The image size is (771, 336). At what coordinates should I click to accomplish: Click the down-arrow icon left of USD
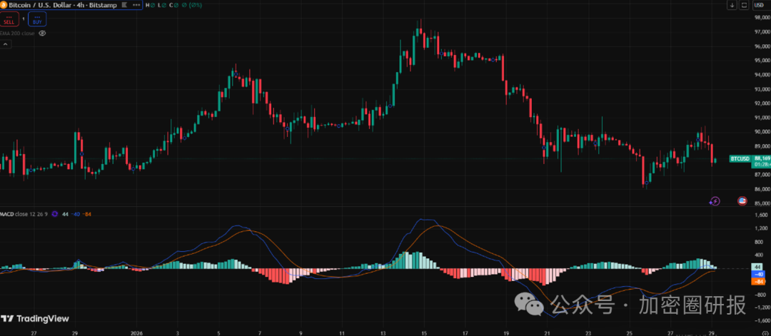tap(732, 5)
